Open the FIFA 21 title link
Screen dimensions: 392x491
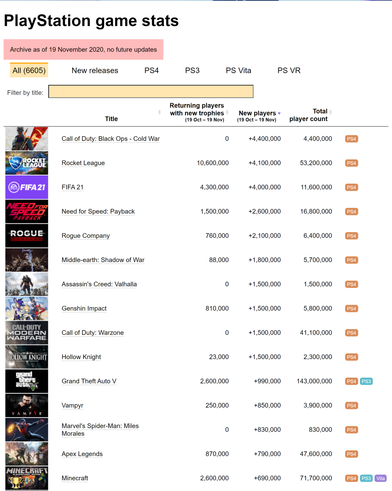point(73,187)
